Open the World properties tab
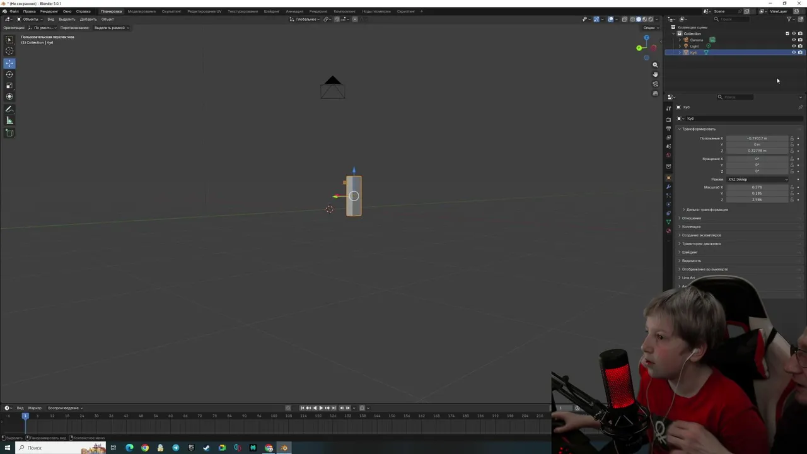This screenshot has height=454, width=807. [x=669, y=155]
